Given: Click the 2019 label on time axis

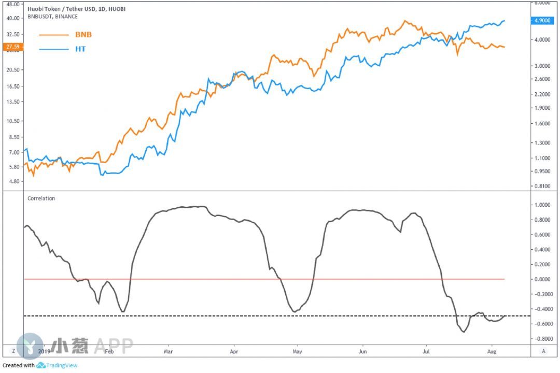Looking at the screenshot, I should click(44, 352).
